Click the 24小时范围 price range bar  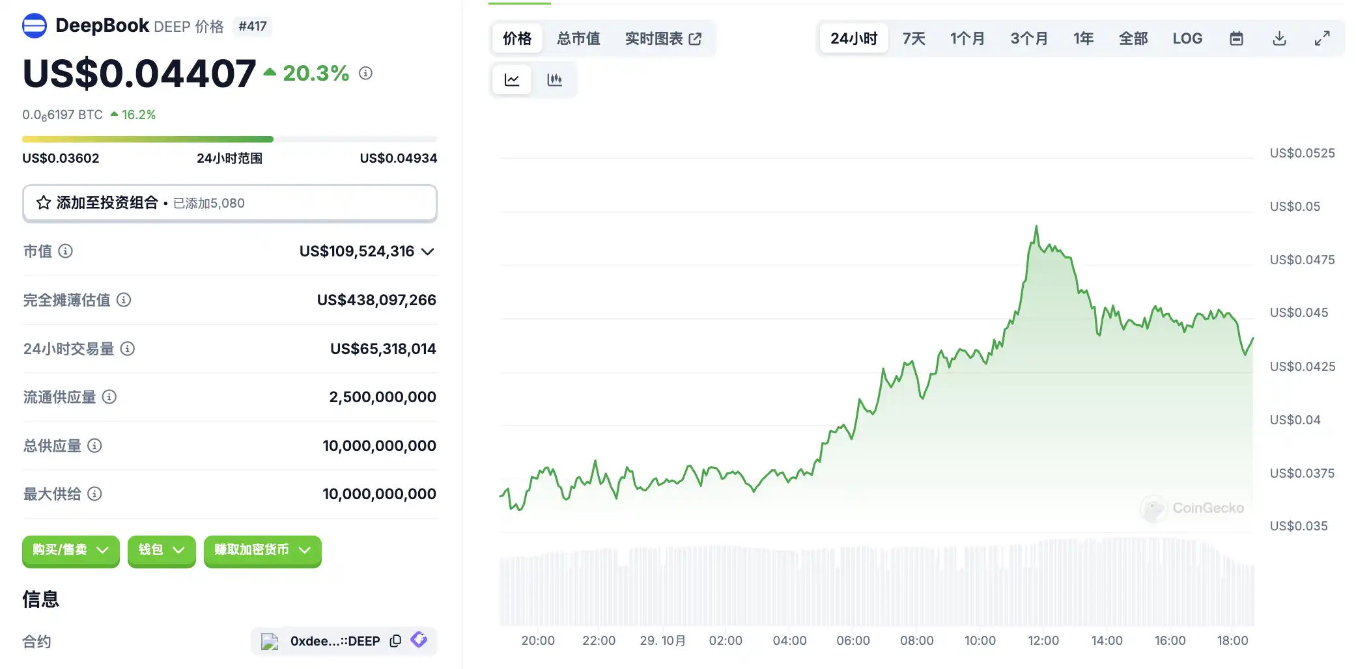tap(229, 139)
